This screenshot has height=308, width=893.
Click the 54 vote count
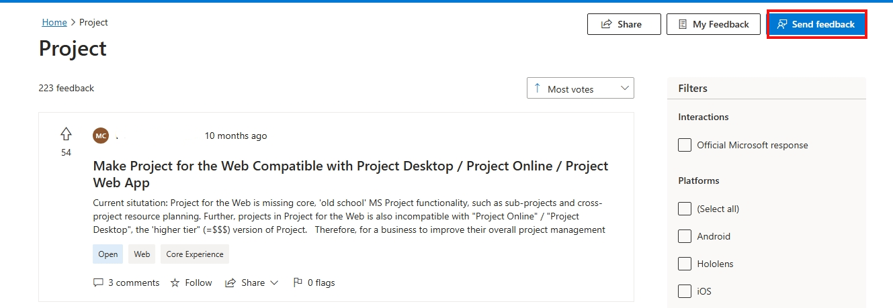point(66,152)
